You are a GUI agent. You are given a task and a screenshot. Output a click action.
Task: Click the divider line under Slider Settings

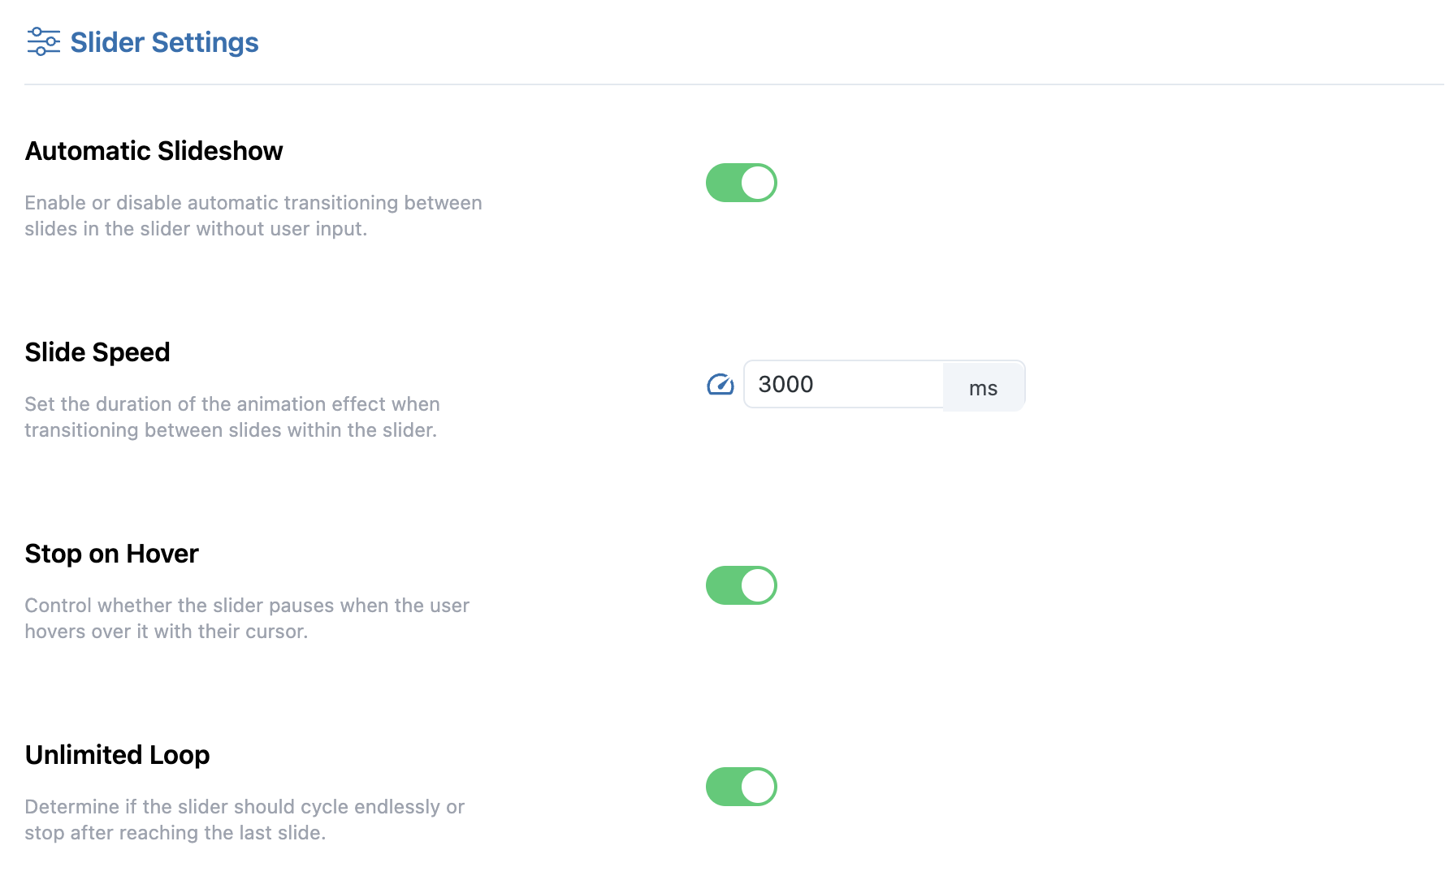pyautogui.click(x=731, y=84)
